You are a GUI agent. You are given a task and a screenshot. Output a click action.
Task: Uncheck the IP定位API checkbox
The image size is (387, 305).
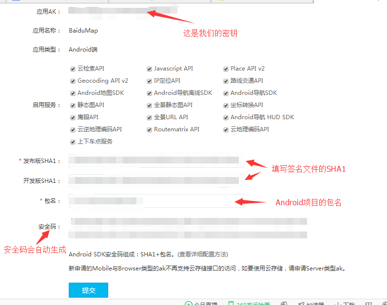click(149, 81)
